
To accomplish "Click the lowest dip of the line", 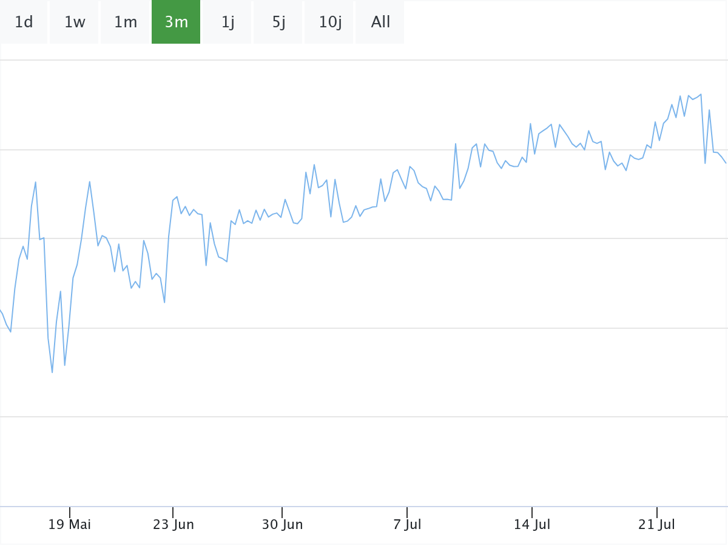I will click(x=52, y=372).
